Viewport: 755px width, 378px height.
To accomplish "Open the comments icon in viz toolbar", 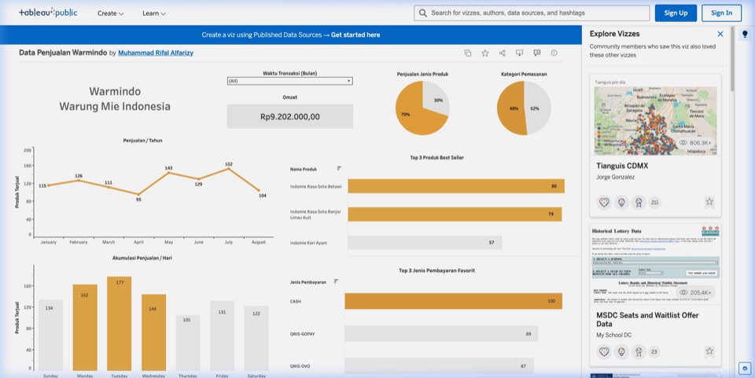I will click(x=537, y=53).
